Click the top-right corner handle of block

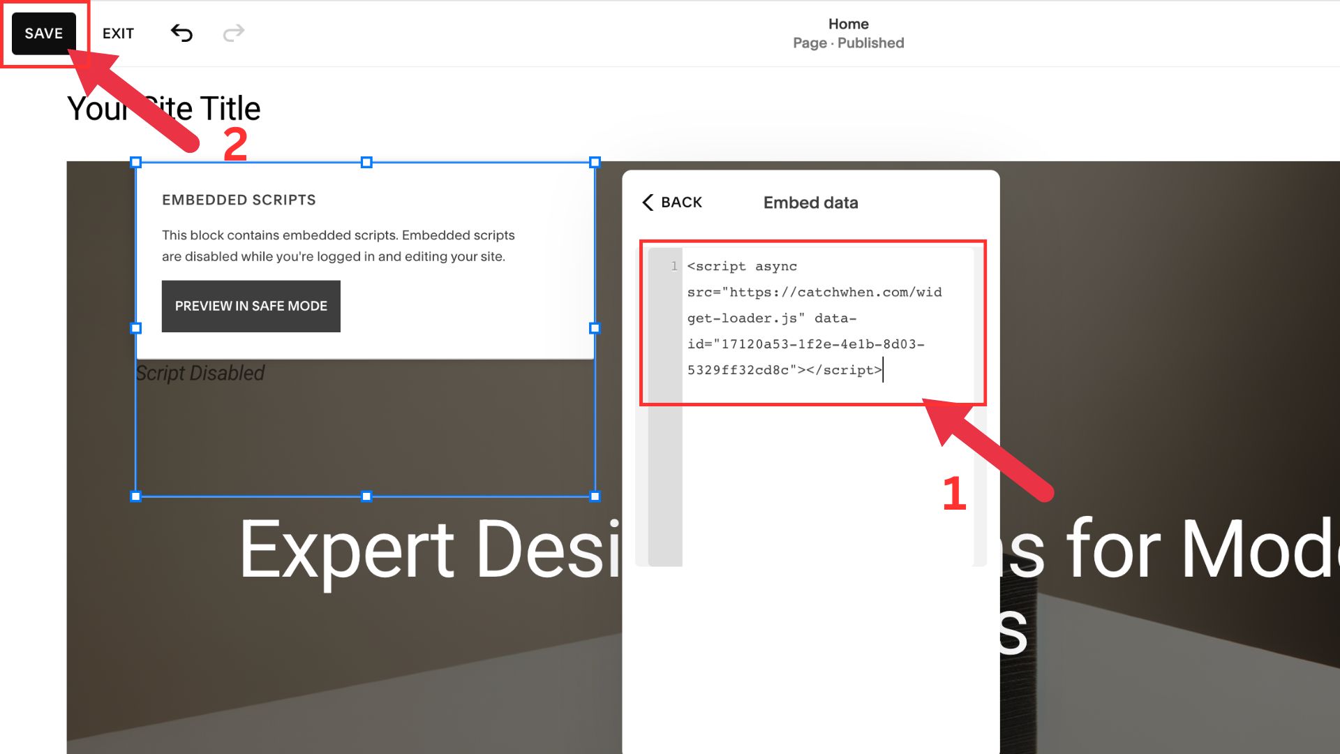click(595, 163)
